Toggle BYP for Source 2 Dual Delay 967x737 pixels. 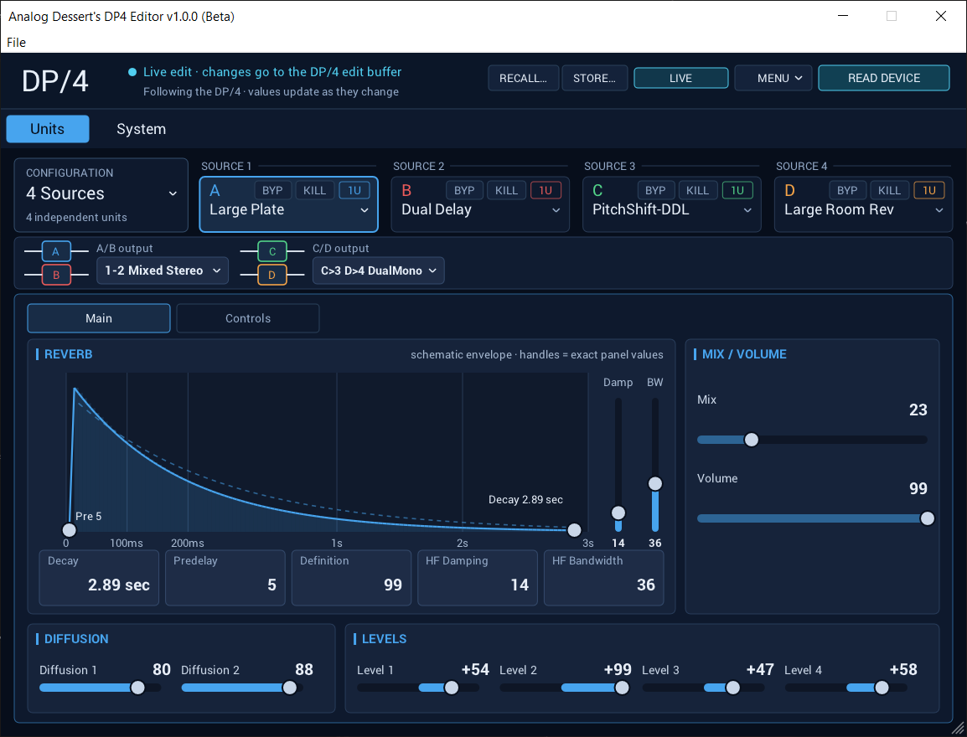point(464,190)
